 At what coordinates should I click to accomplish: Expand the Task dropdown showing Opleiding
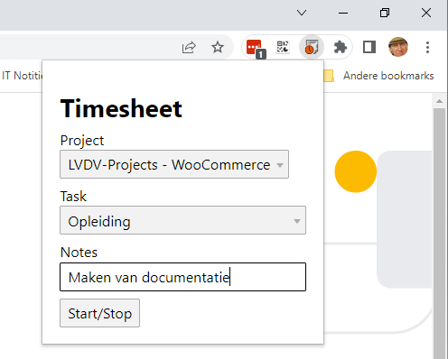coord(182,220)
